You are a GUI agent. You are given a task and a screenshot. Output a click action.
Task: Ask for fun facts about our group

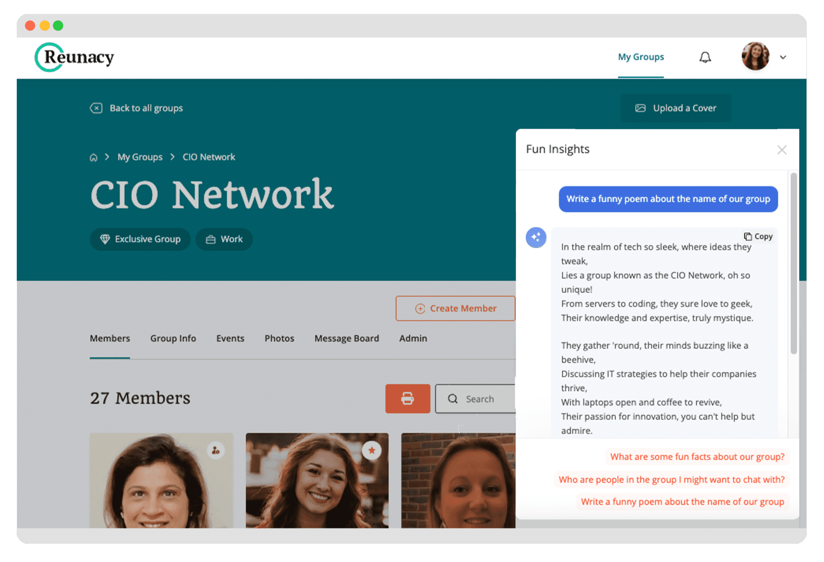(x=698, y=457)
